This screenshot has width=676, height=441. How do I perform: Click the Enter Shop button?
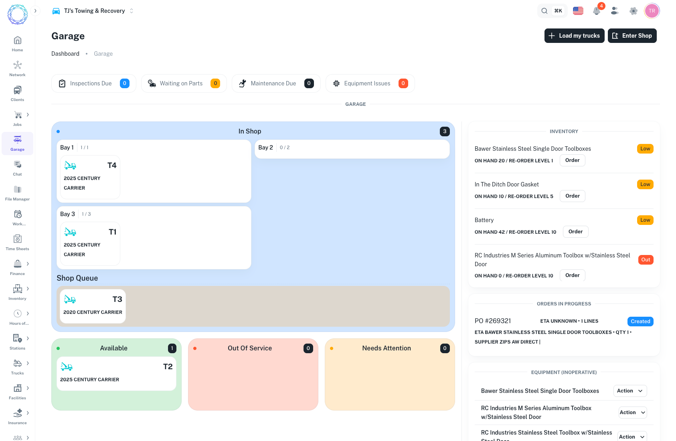632,36
